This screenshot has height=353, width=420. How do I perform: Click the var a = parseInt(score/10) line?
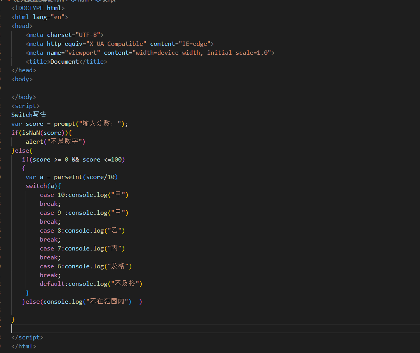coord(71,177)
